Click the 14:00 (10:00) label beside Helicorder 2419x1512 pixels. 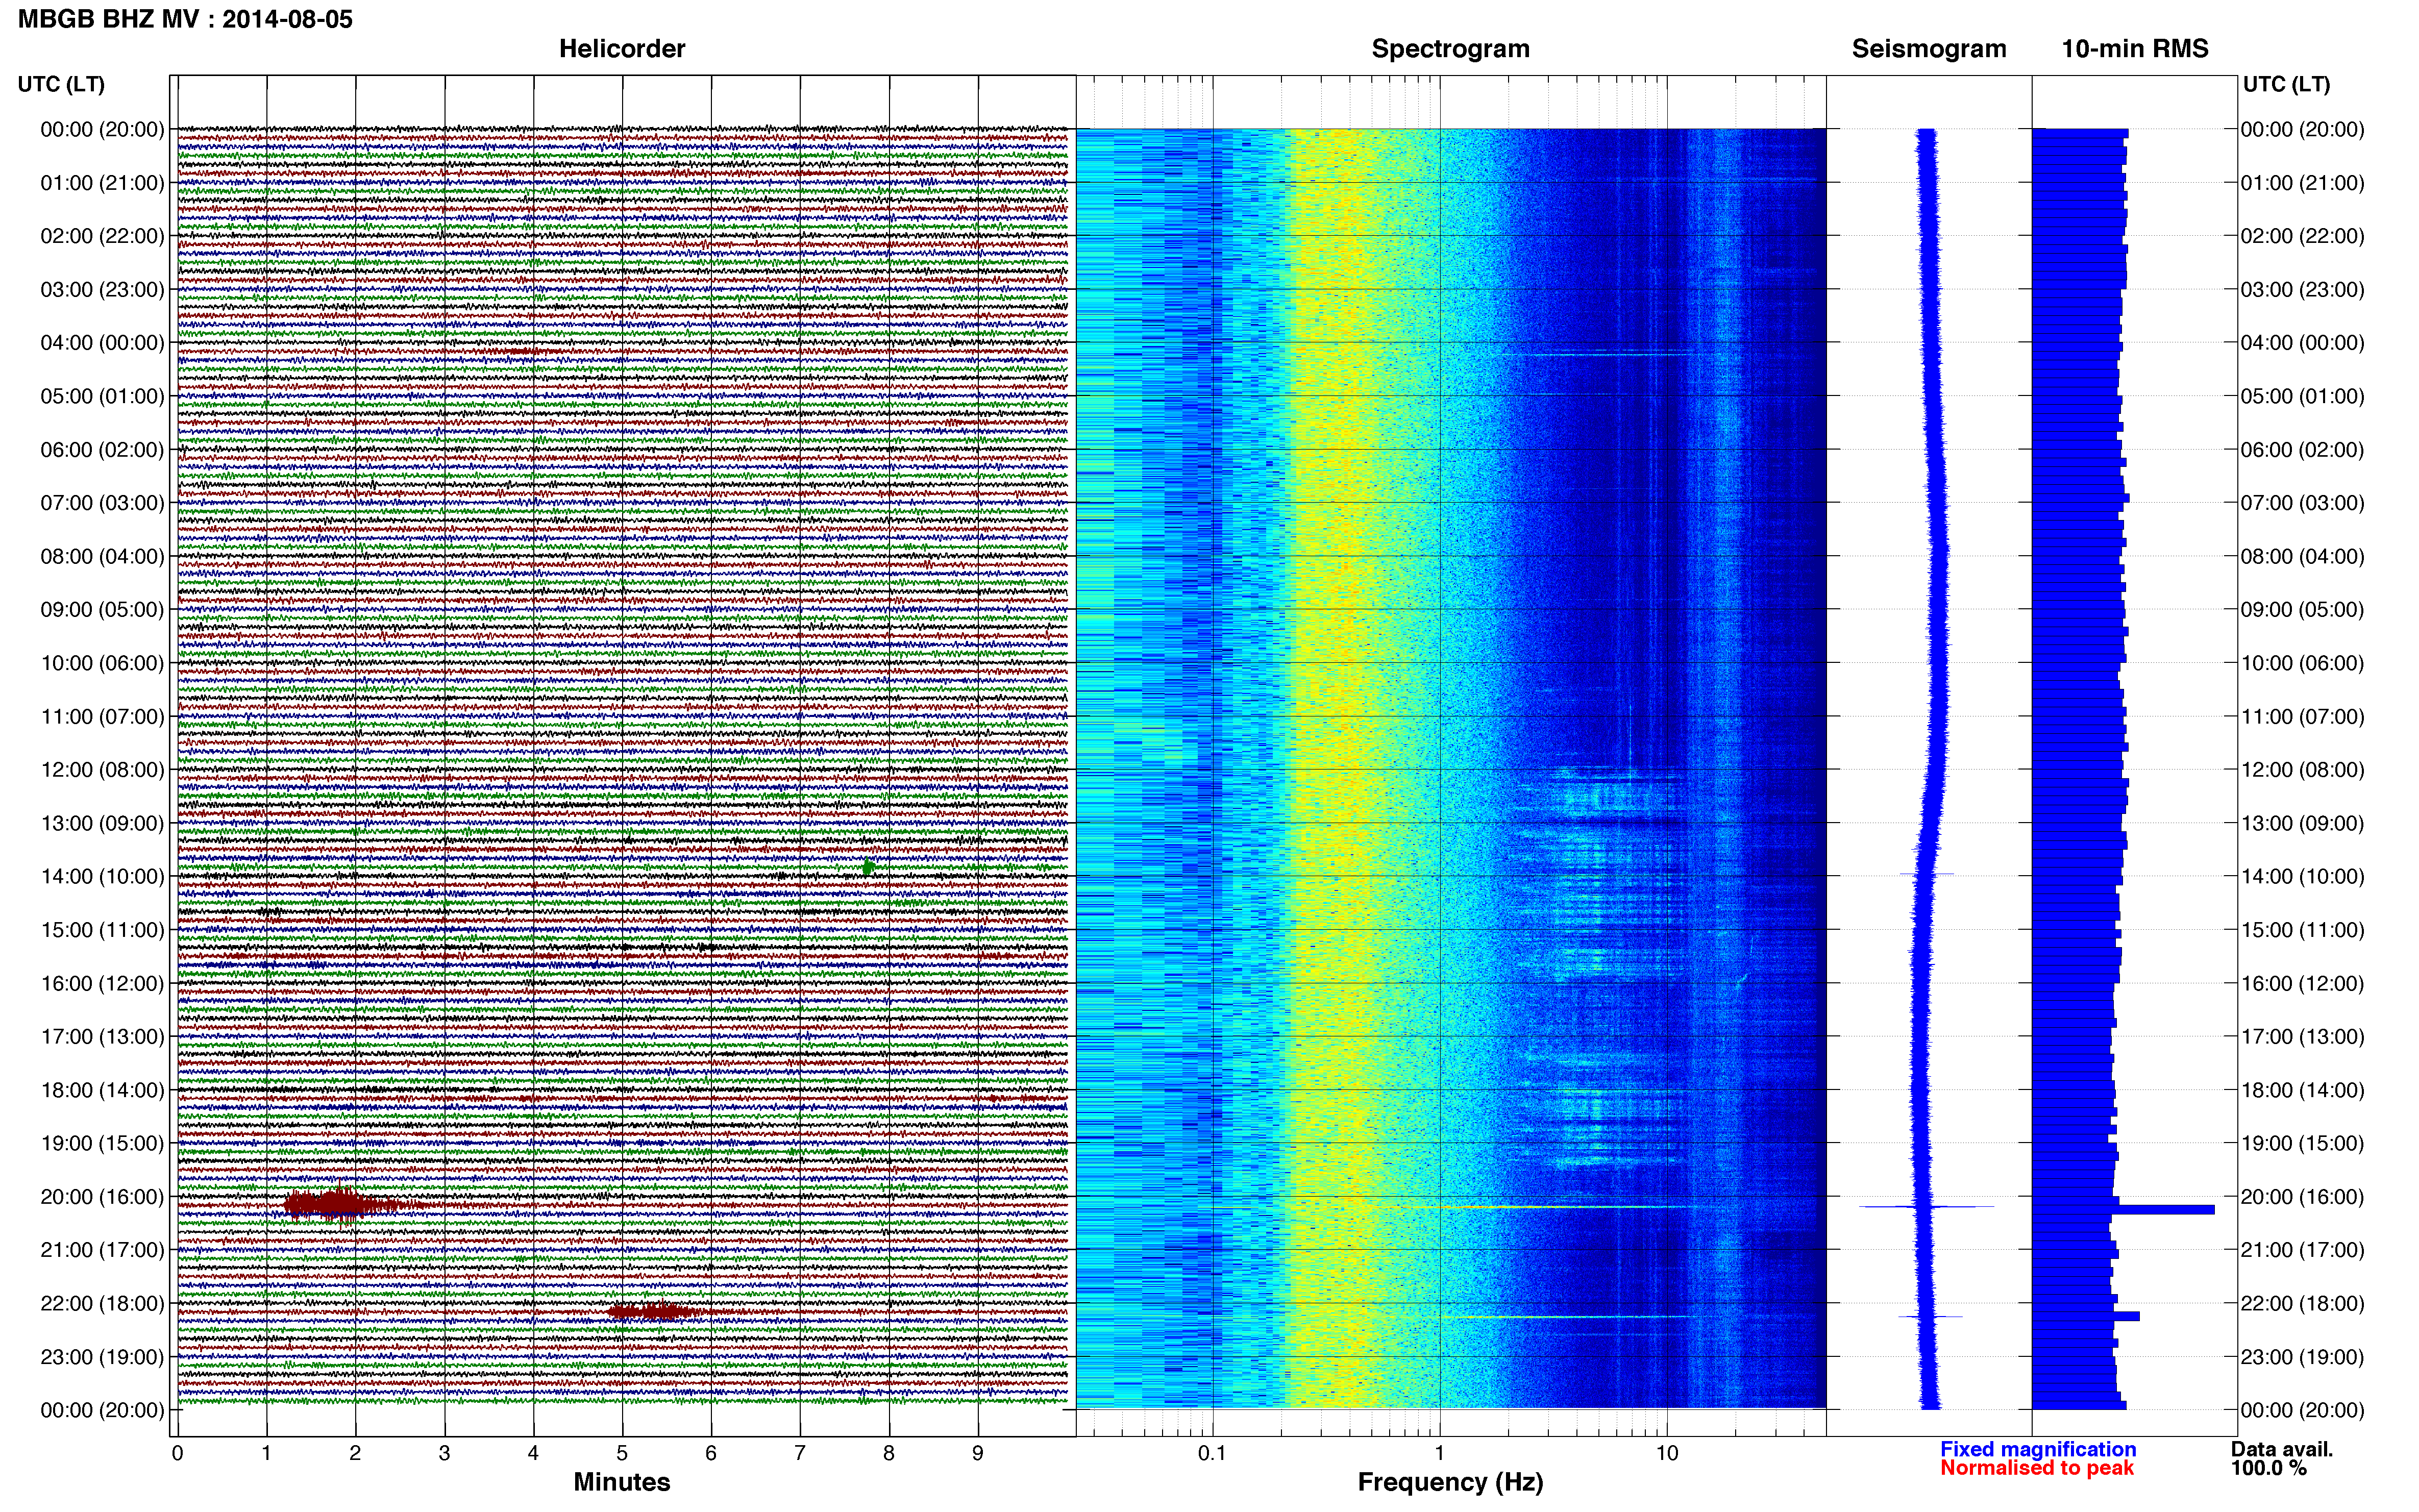[102, 877]
